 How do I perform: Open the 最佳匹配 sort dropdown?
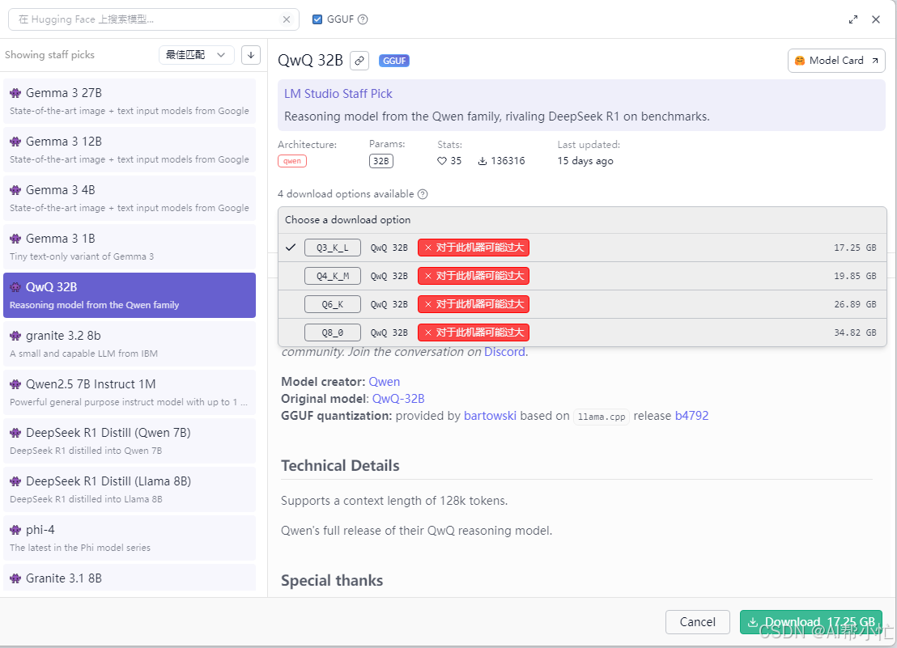(x=196, y=55)
